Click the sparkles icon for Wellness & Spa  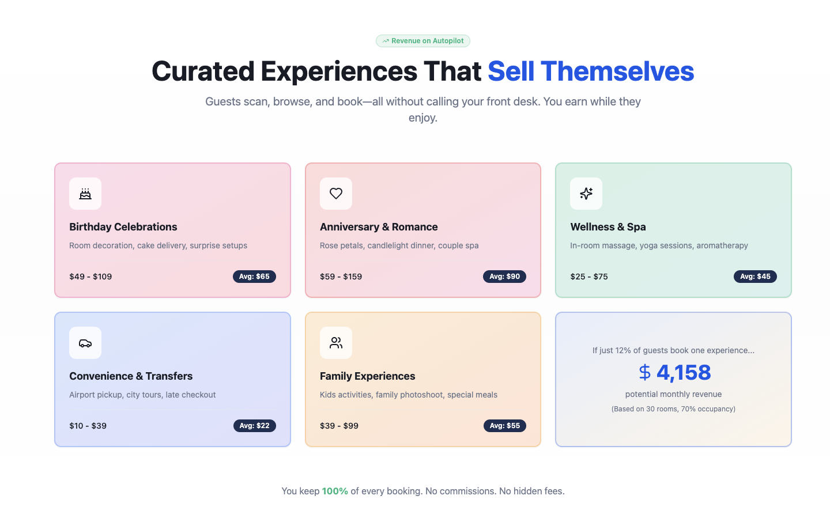586,194
